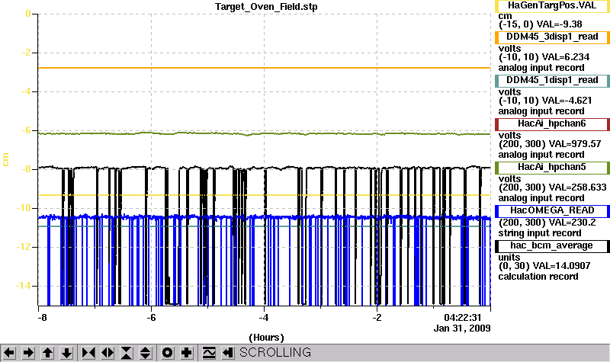Zoom in on time axis (inward-pointing horizontal triangles)
This screenshot has width=610, height=362.
88,353
